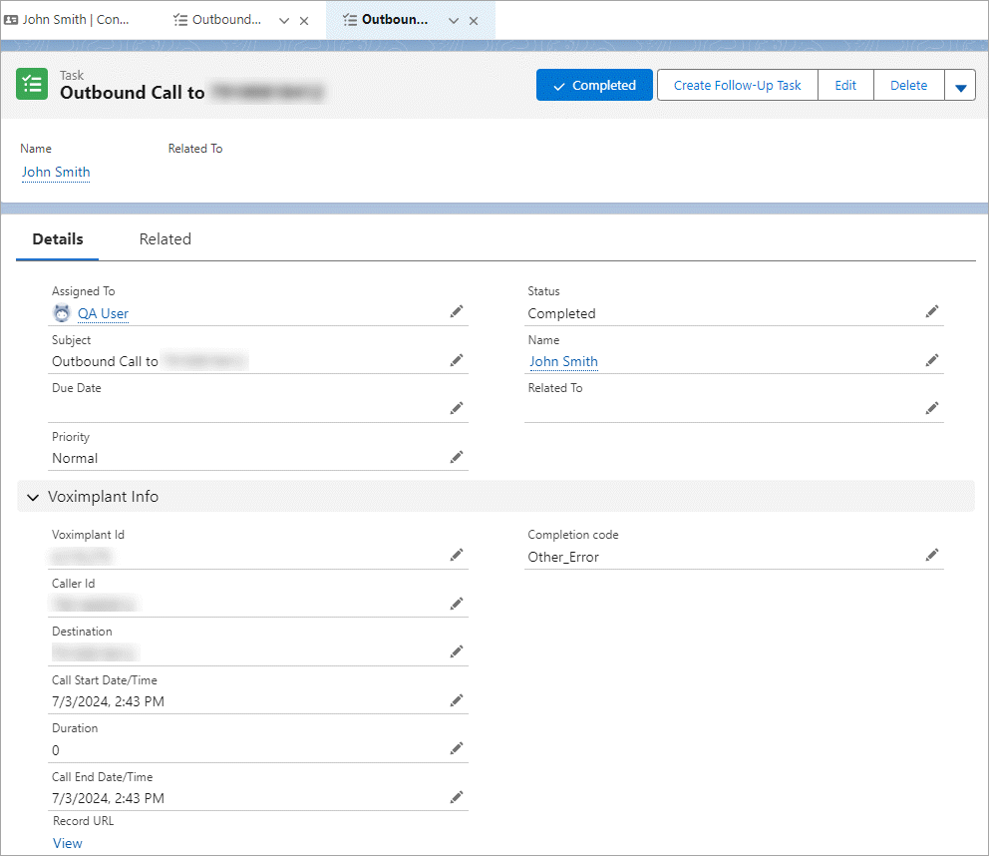Click the Status value Completed
The image size is (989, 856).
pyautogui.click(x=561, y=313)
